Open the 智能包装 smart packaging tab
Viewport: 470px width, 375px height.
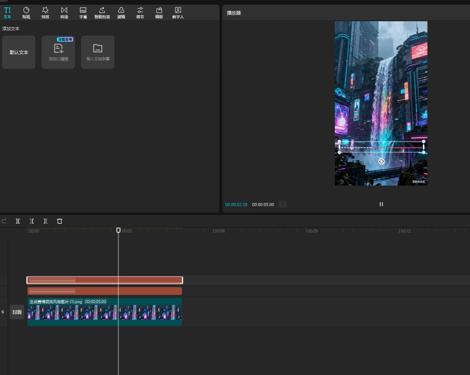(102, 13)
